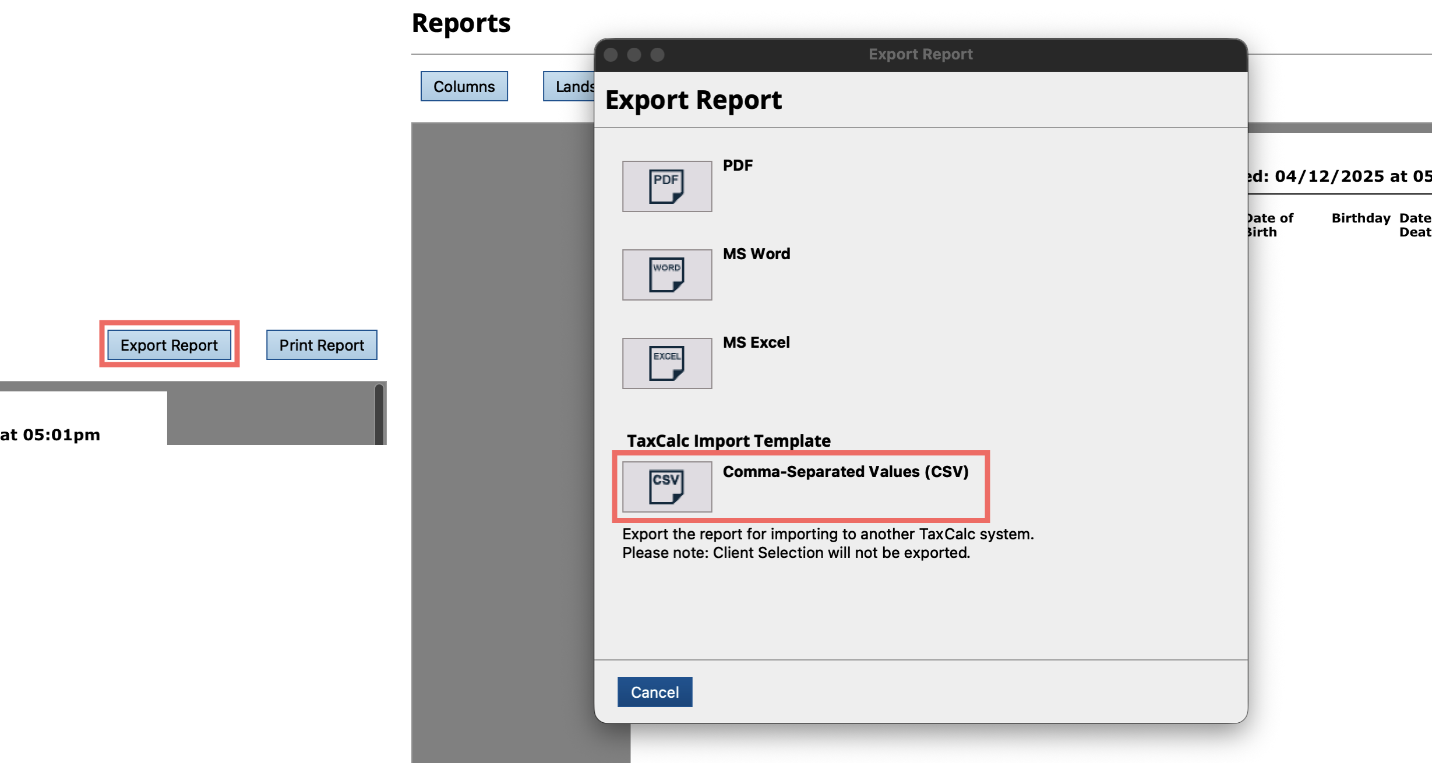
Task: Click the MS Word label
Action: point(756,254)
